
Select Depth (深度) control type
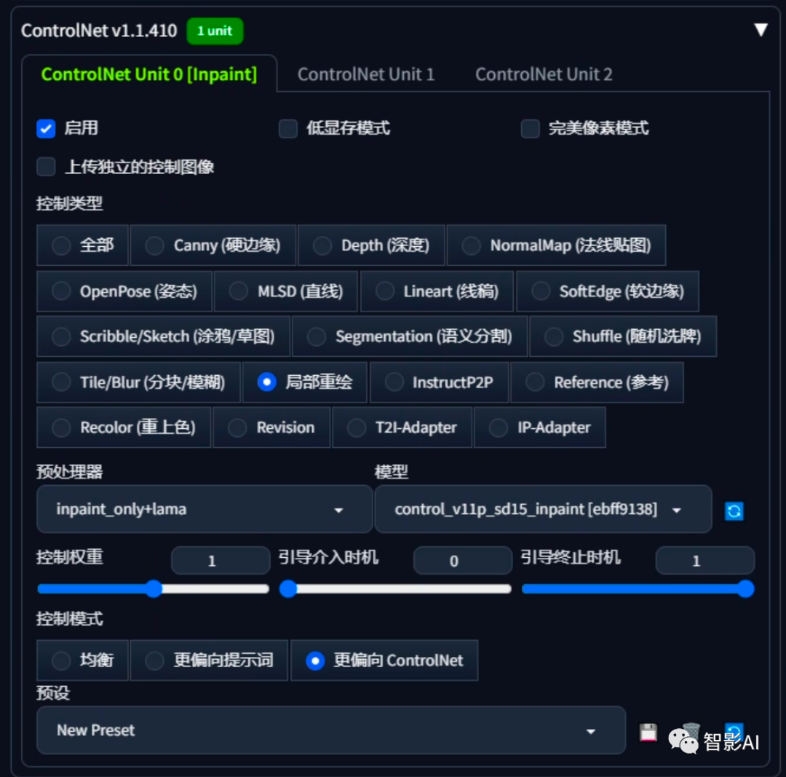371,245
